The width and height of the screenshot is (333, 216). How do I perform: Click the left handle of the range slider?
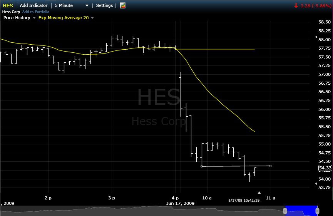[x=285, y=211]
